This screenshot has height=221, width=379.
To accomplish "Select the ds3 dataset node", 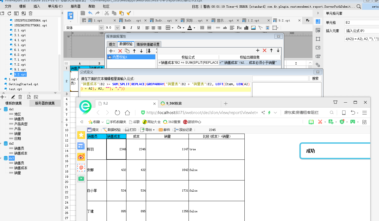I will coord(11,158).
